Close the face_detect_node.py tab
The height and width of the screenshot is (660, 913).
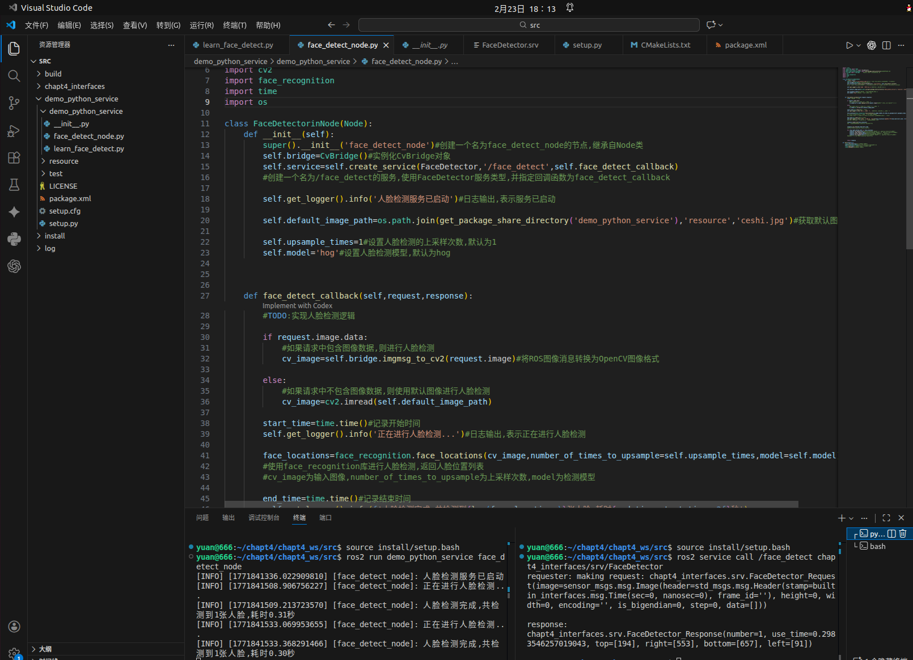386,45
